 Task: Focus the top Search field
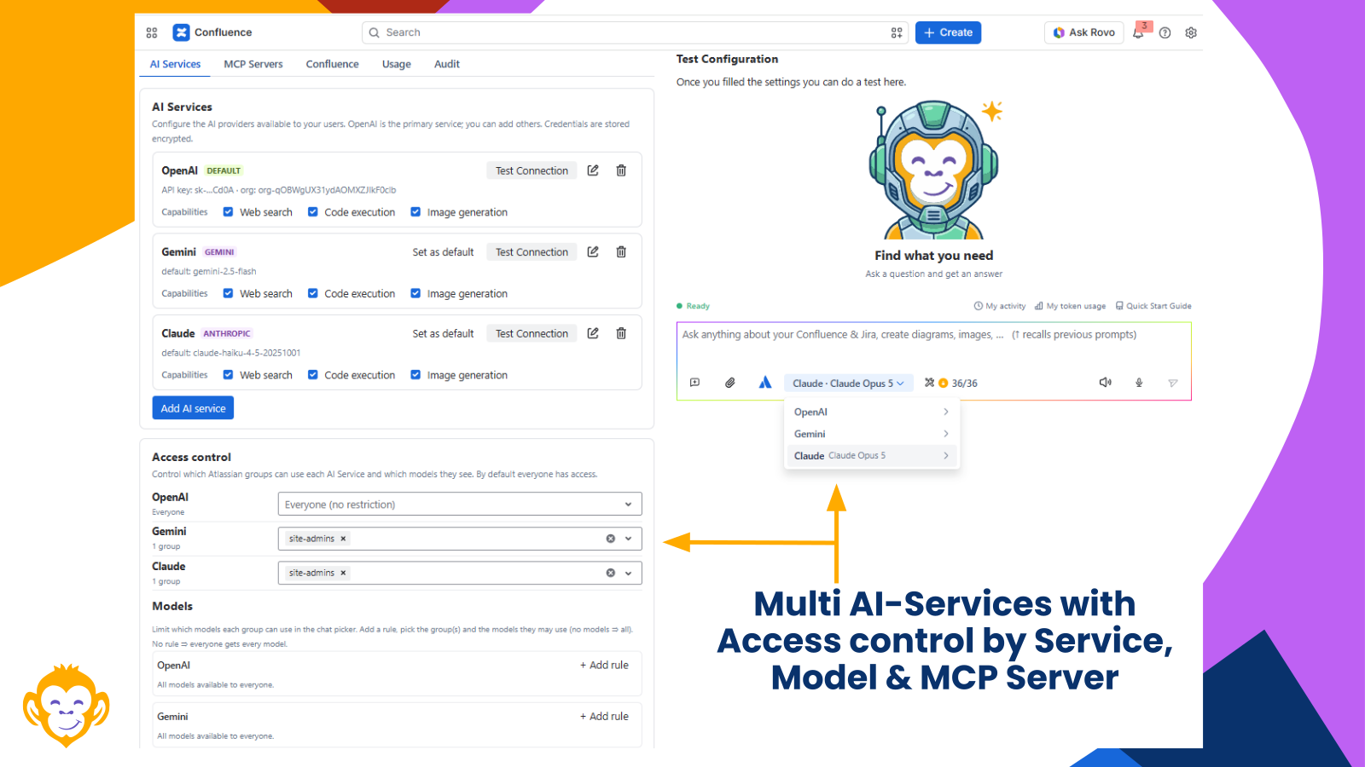click(636, 32)
